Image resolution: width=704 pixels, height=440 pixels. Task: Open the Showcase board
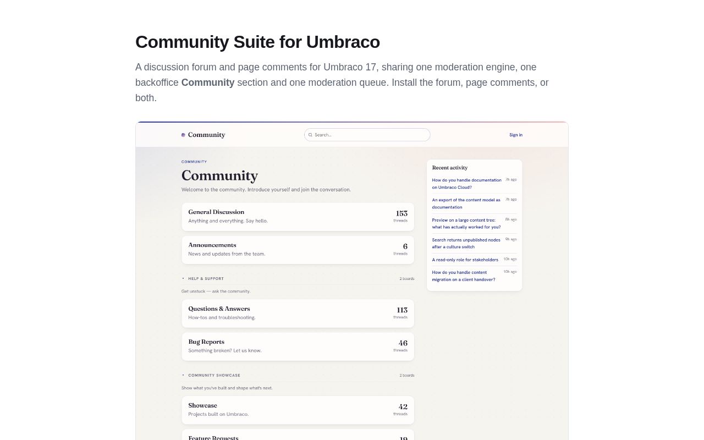[298, 410]
